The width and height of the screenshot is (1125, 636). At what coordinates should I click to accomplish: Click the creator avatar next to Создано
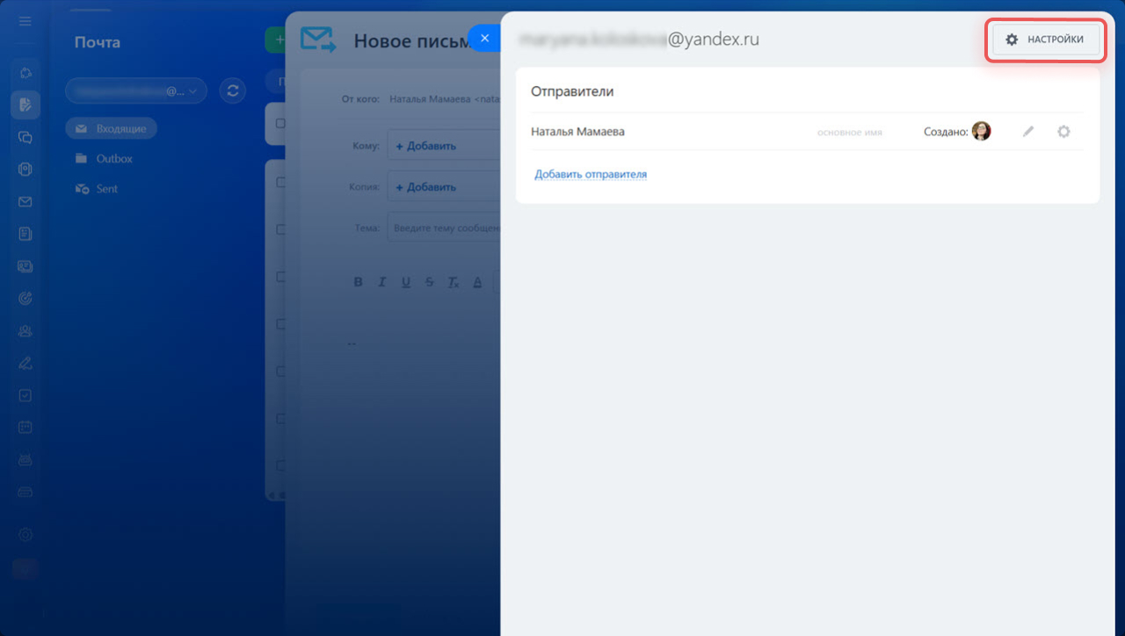981,132
